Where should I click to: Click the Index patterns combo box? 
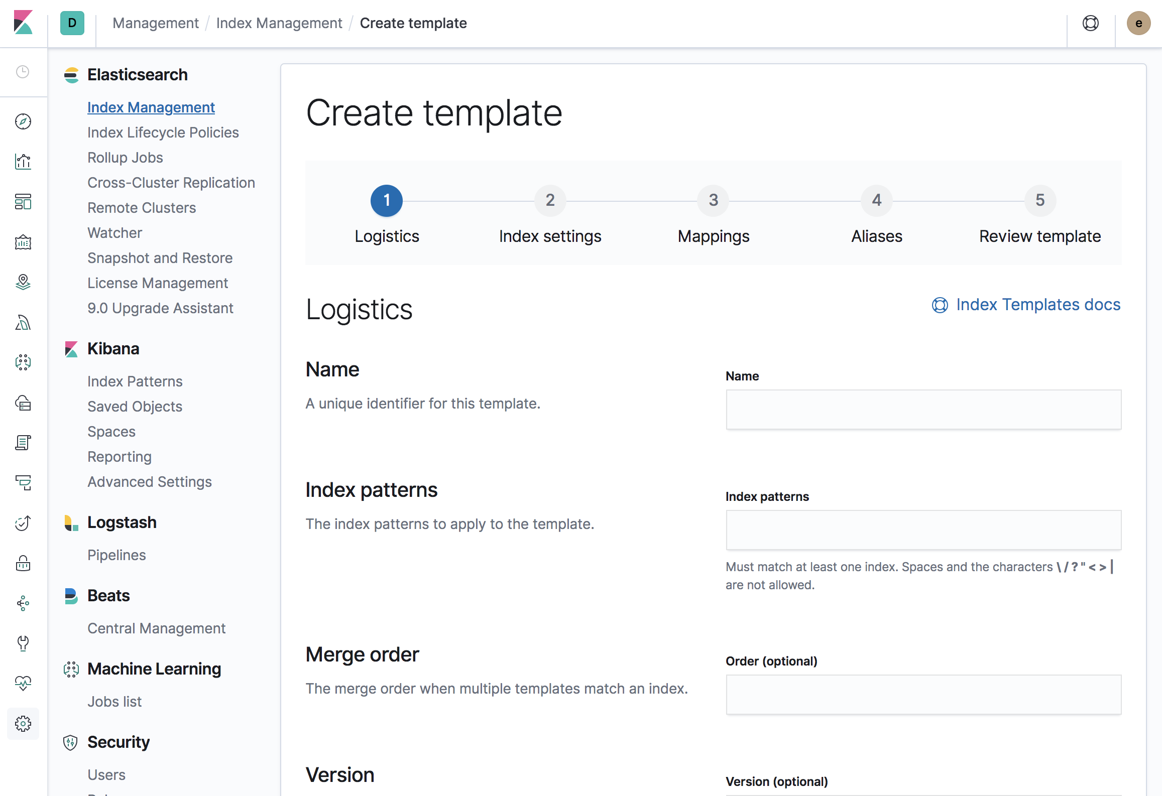[x=923, y=530]
